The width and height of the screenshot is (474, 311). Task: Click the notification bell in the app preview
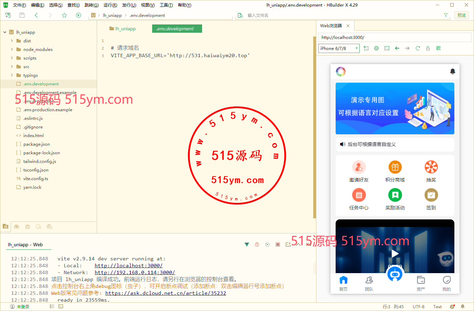[453, 71]
